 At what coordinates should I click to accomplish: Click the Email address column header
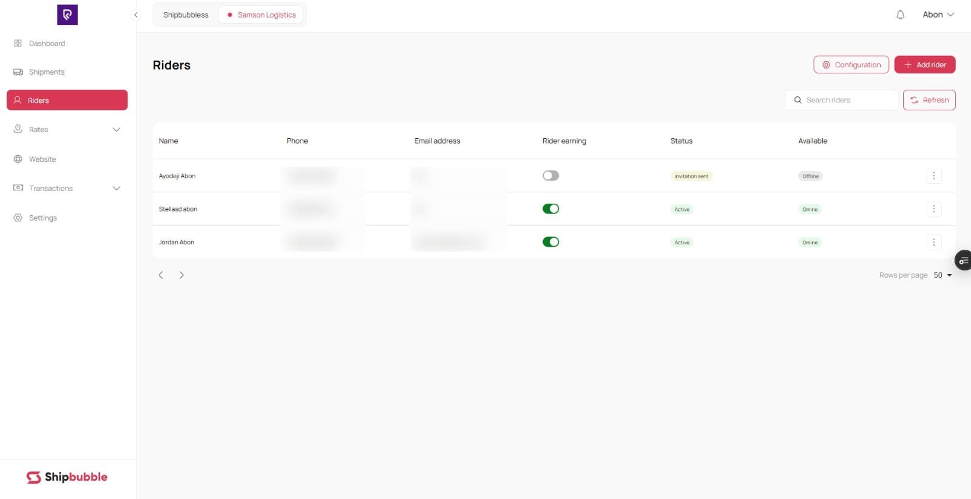pos(438,141)
